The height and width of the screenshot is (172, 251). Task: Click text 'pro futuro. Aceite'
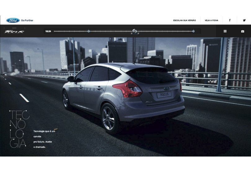click(x=42, y=142)
